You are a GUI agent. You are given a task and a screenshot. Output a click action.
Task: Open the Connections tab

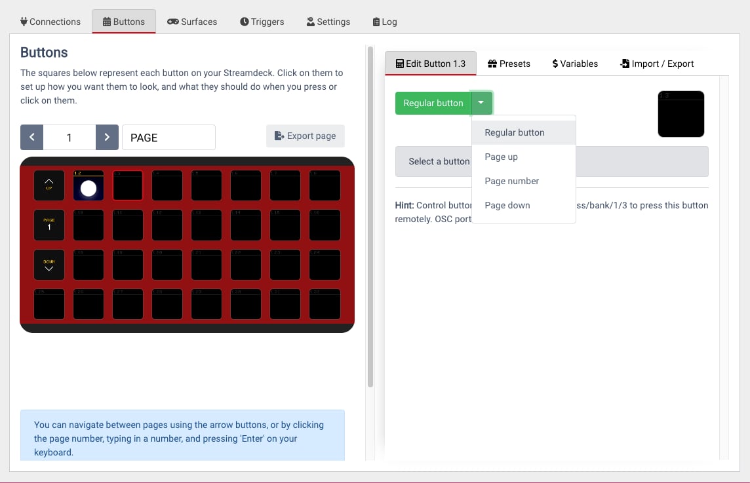coord(50,22)
